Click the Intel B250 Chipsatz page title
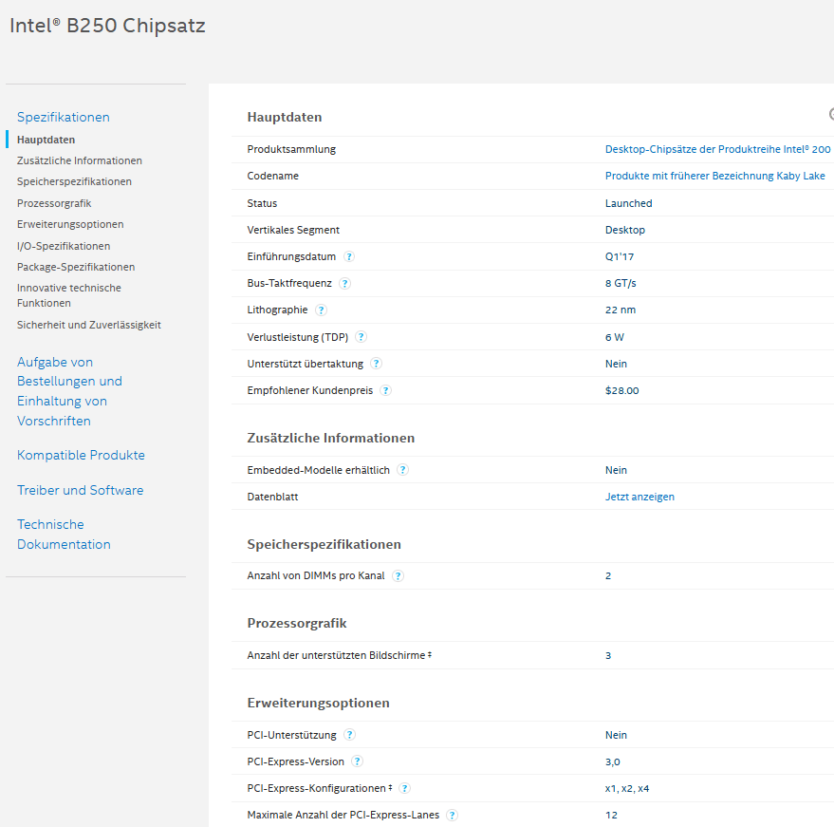 (107, 26)
